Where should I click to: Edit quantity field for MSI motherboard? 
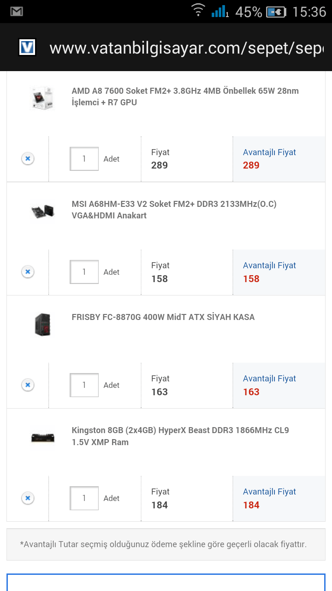pos(84,272)
